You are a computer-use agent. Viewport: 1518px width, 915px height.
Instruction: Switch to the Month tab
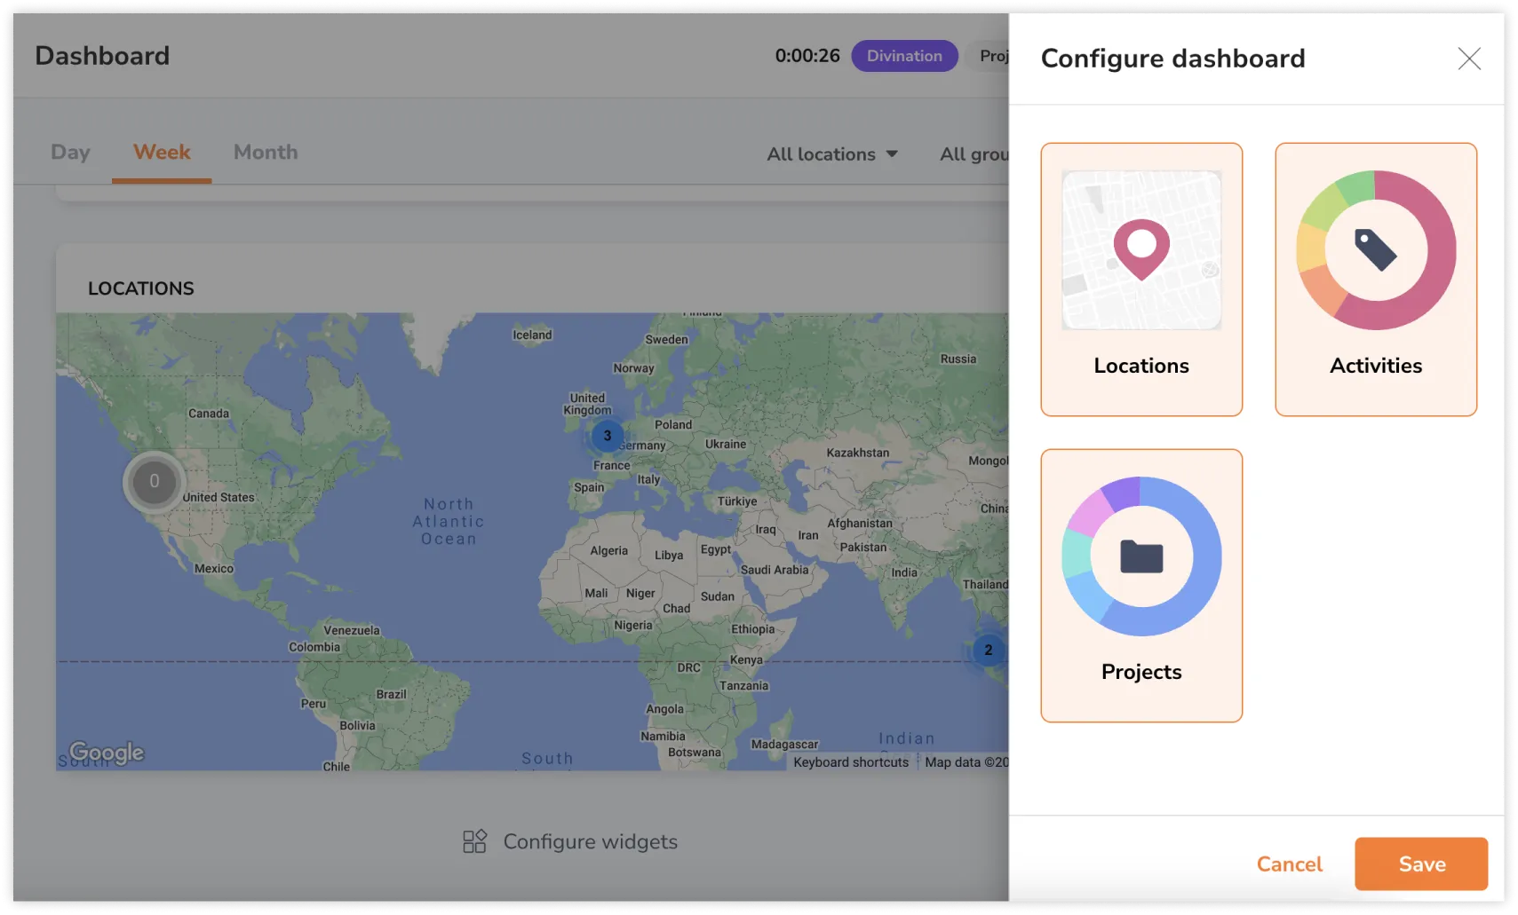point(266,152)
